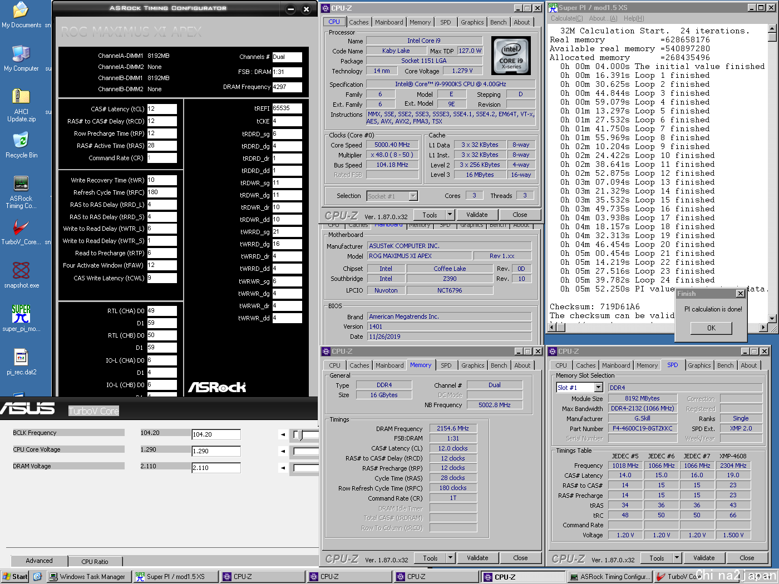
Task: Click the CPU Core Voltage input box
Action: [x=216, y=452]
